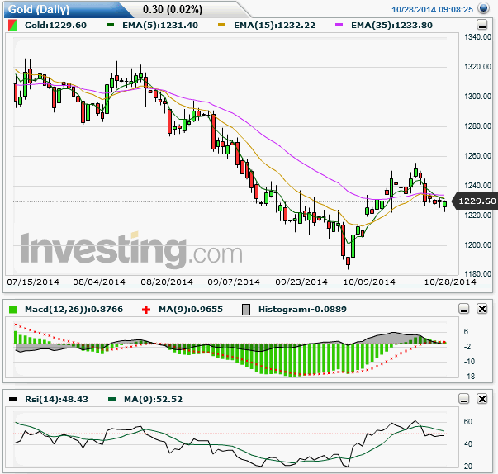
Task: Minimize the Macd indicator panel
Action: (464, 309)
